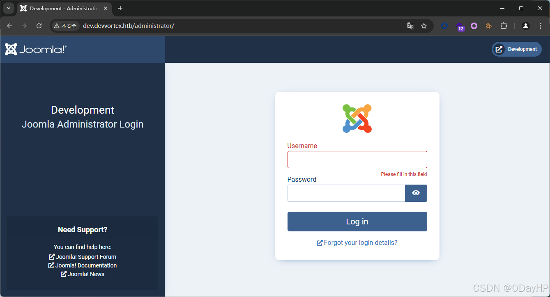The width and height of the screenshot is (550, 297).
Task: Click inside the Username input field
Action: click(x=357, y=159)
